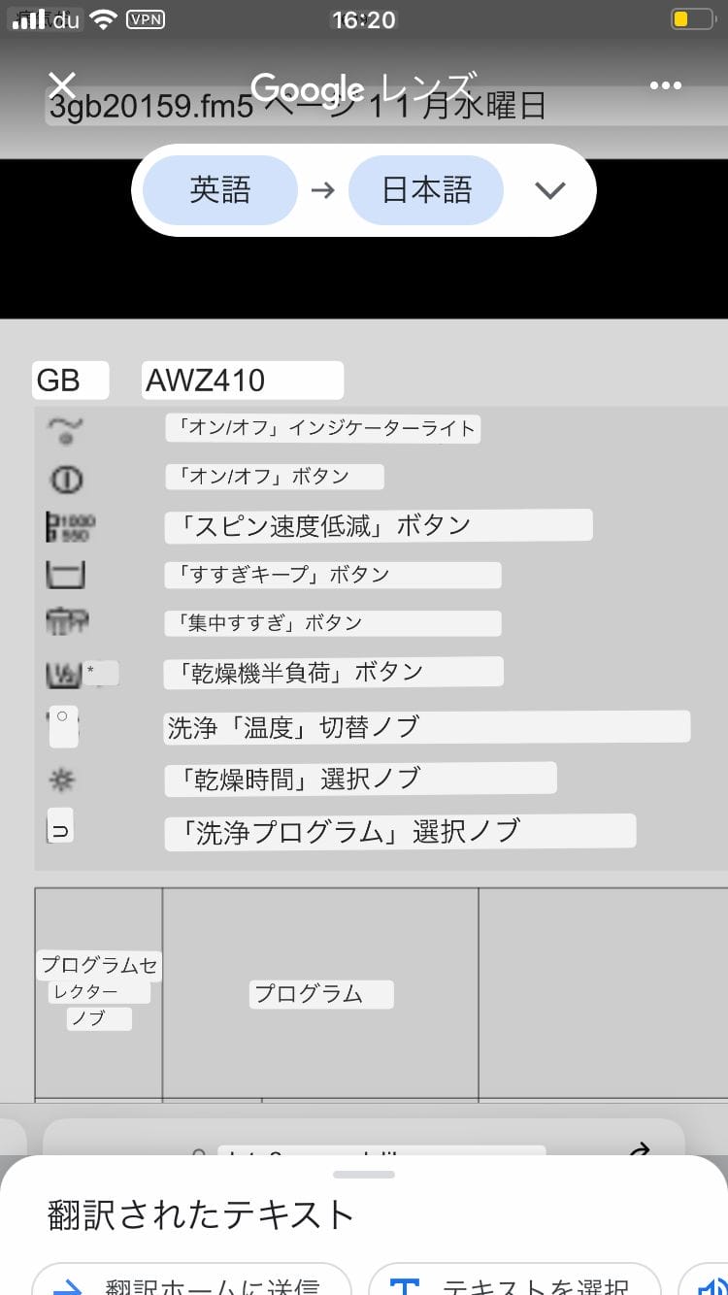Tap the 翻訳されたテキスト heading
Screen dimensions: 728x1295
coord(201,1214)
